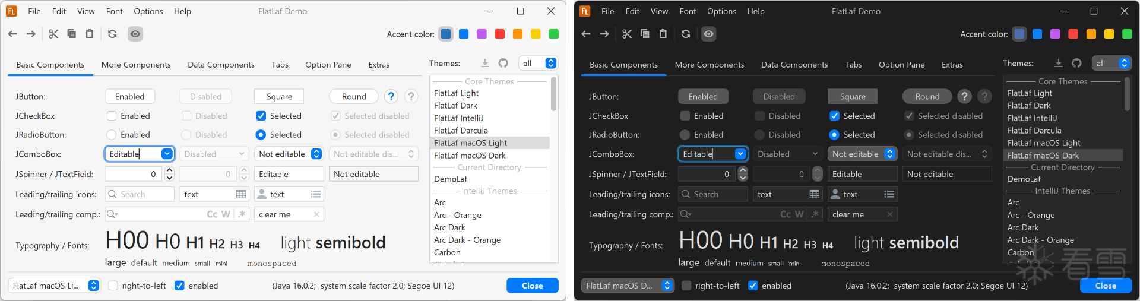This screenshot has height=301, width=1140.
Task: Switch to Data Components tab in light window
Action: click(x=221, y=65)
